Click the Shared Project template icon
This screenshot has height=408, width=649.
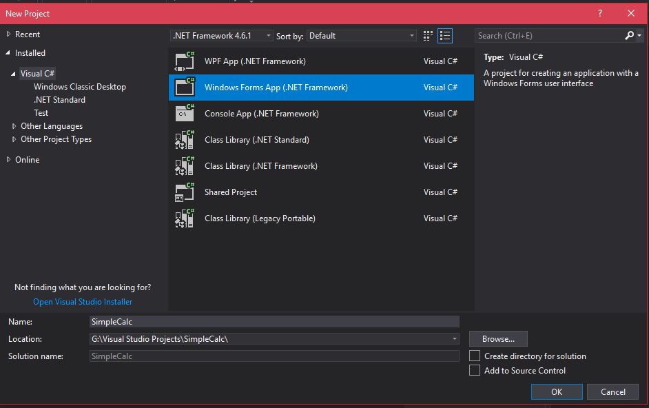pyautogui.click(x=185, y=192)
